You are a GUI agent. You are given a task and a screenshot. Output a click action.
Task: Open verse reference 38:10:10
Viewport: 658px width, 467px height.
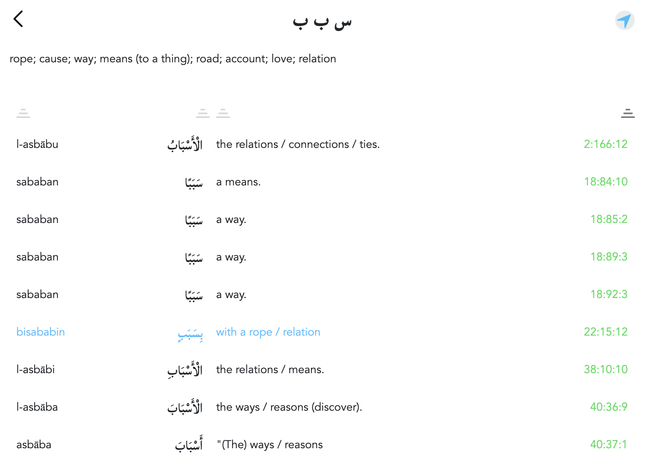tap(605, 369)
